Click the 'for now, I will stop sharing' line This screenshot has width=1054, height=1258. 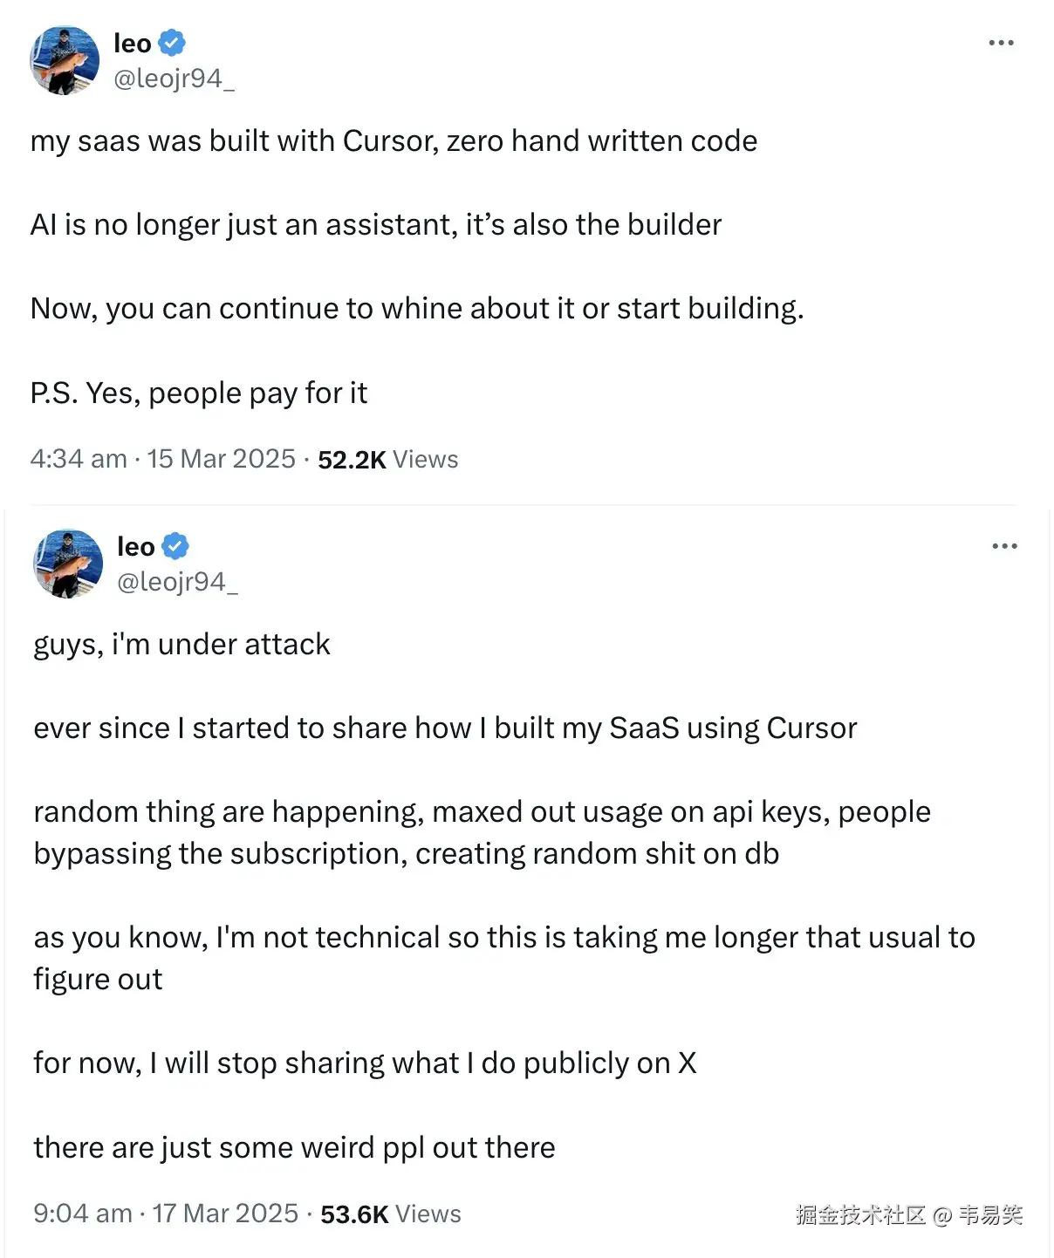tap(365, 1063)
